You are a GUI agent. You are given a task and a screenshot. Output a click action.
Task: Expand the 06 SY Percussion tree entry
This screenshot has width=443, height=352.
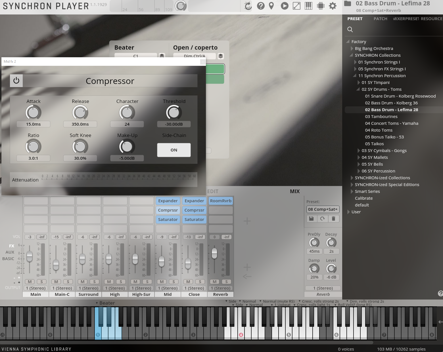pyautogui.click(x=359, y=171)
